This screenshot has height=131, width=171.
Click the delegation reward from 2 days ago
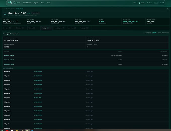pos(85,76)
